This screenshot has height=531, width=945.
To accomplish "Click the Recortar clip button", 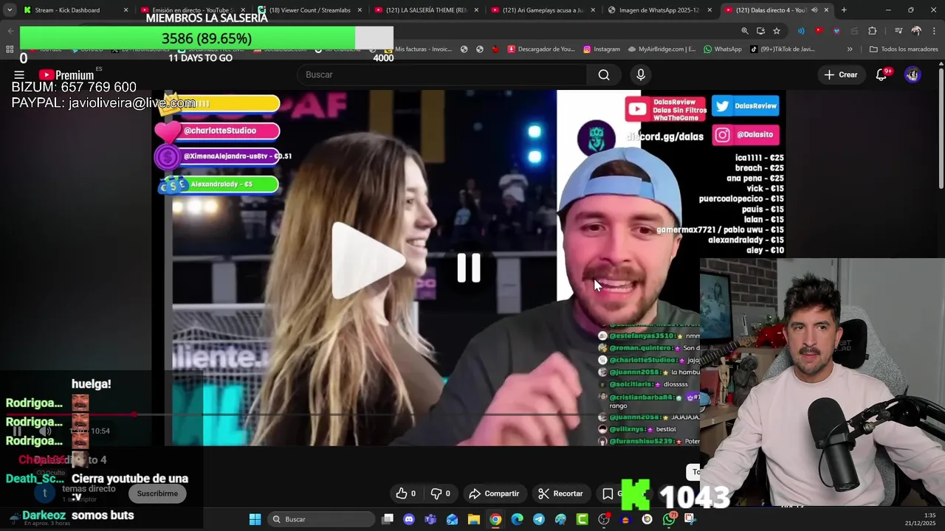I will pyautogui.click(x=560, y=493).
